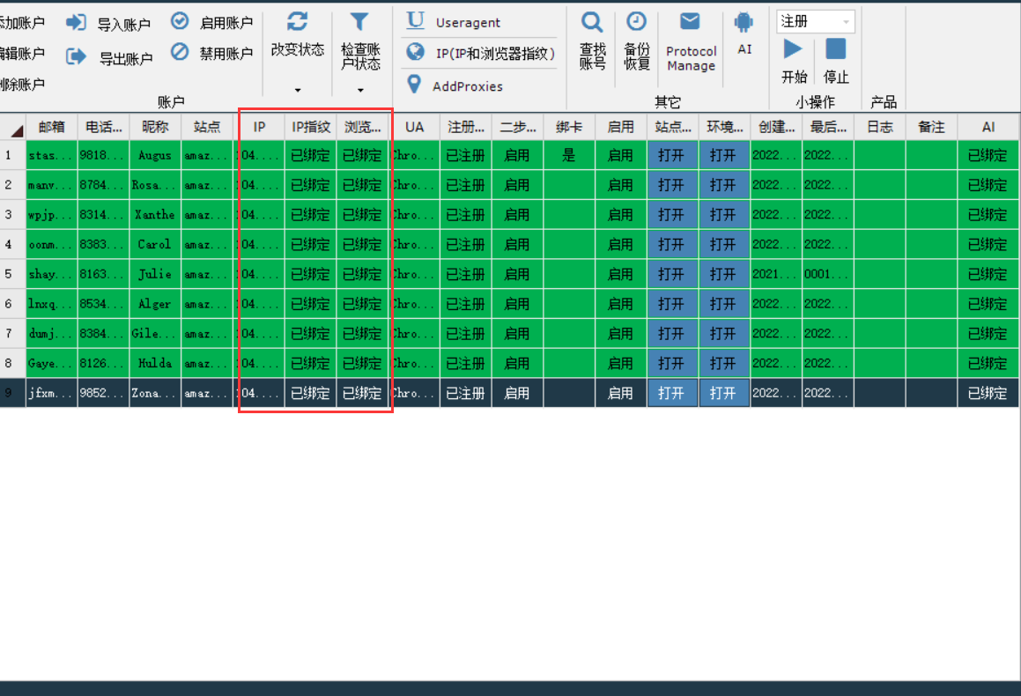Click the IP指纹 column header

click(x=311, y=127)
